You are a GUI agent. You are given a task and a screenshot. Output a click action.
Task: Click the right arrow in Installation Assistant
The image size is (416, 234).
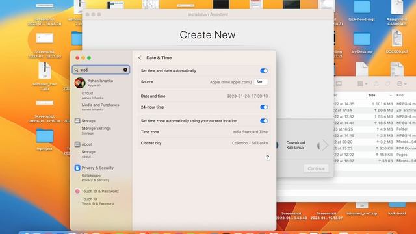pos(325,145)
